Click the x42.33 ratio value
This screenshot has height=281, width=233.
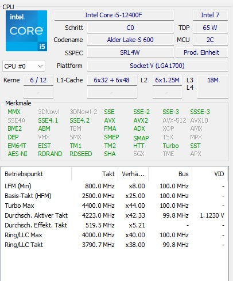pos(135,215)
